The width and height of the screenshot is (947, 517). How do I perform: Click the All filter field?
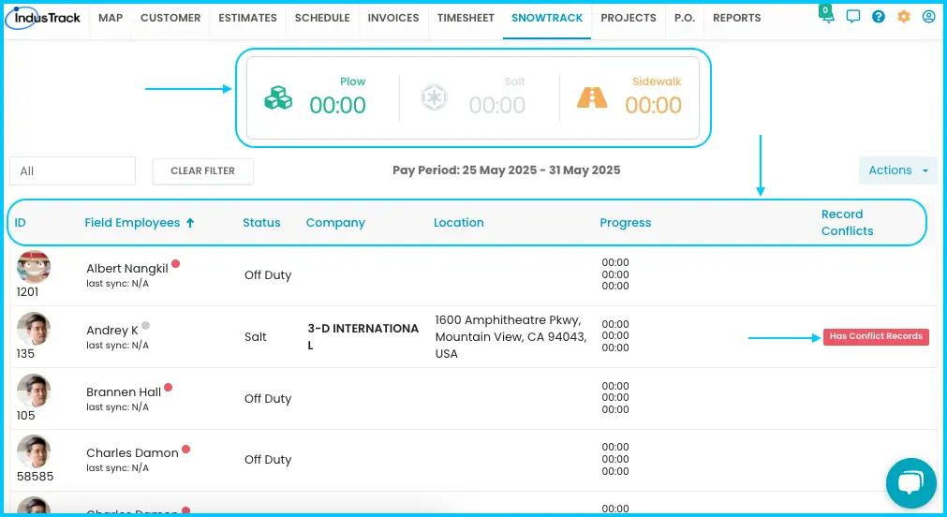point(72,170)
